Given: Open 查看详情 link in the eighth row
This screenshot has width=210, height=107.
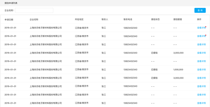Looking at the screenshot, I should pyautogui.click(x=201, y=86).
